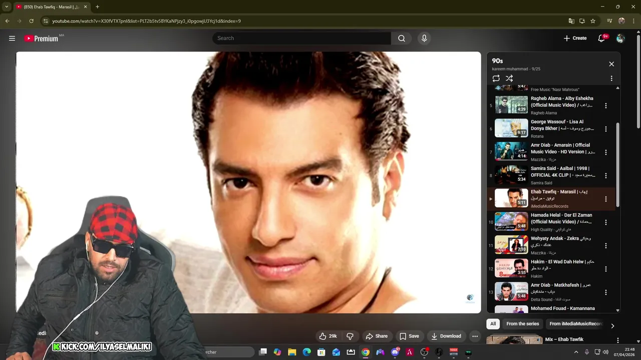Open Chrome three-dot menu
This screenshot has height=360, width=641.
click(633, 21)
